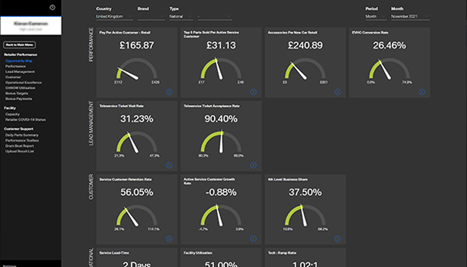
Task: Click the 31.23% value
Action: point(137,119)
